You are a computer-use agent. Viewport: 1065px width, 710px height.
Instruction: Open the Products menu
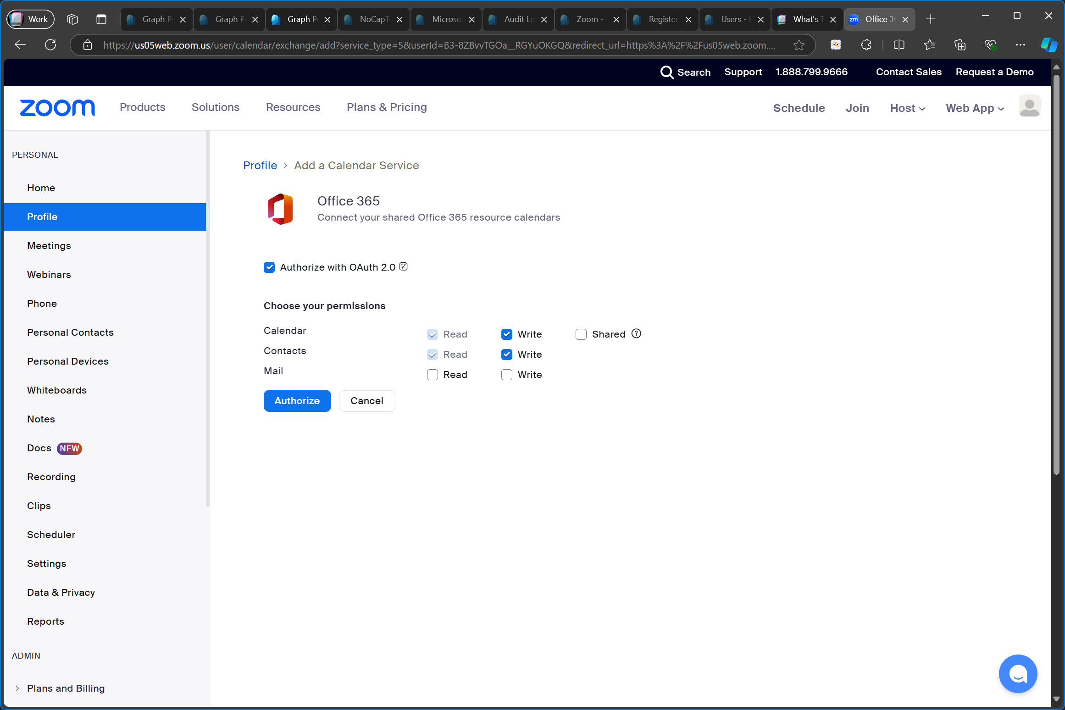(143, 107)
